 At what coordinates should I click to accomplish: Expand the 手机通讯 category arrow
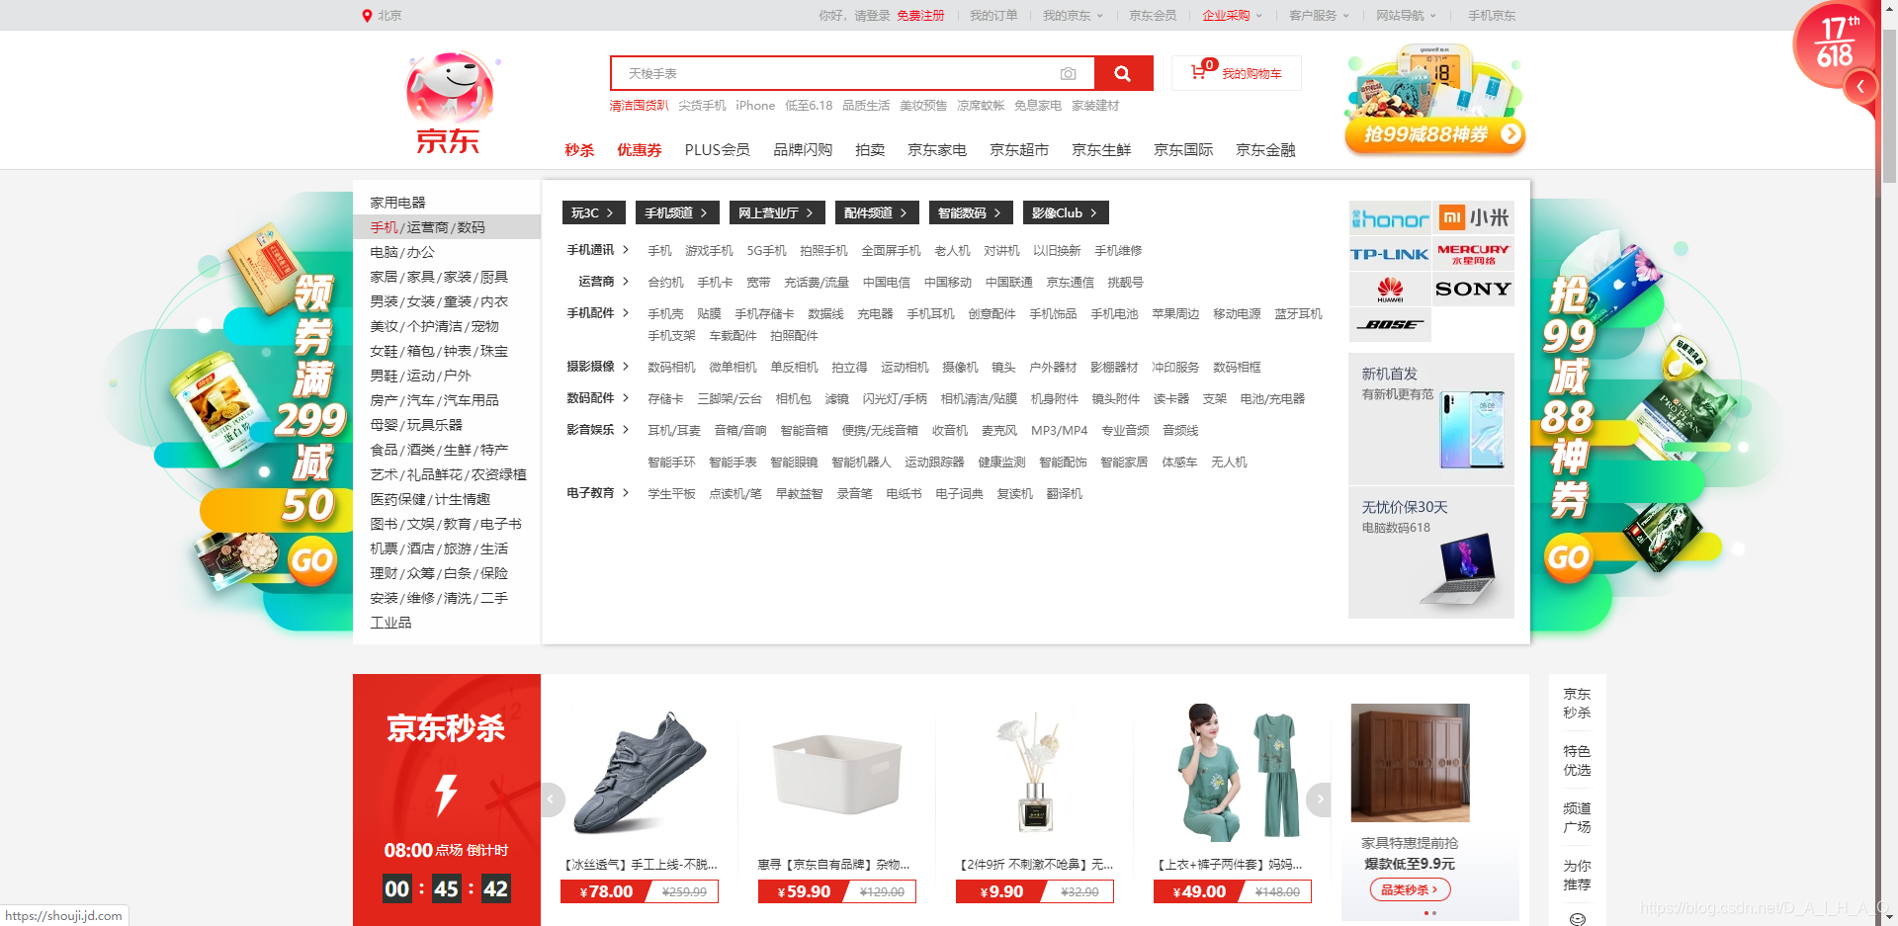[625, 250]
